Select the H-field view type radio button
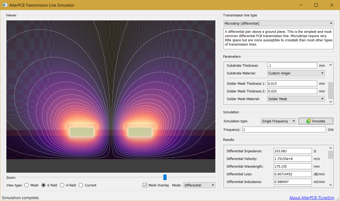 tap(62, 185)
